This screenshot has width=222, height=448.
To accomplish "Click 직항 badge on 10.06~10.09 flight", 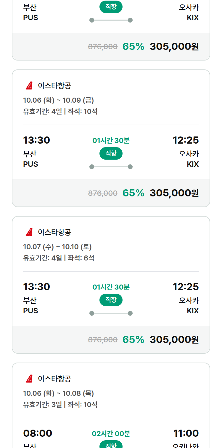I will (x=111, y=153).
